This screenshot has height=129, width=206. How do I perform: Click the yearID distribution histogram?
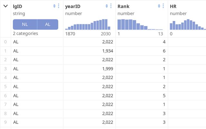coord(88,25)
